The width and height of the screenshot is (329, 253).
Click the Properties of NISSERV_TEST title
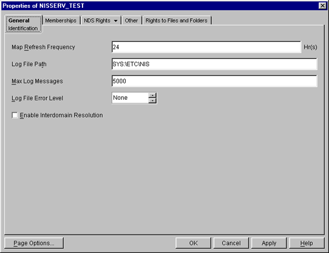(43, 5)
